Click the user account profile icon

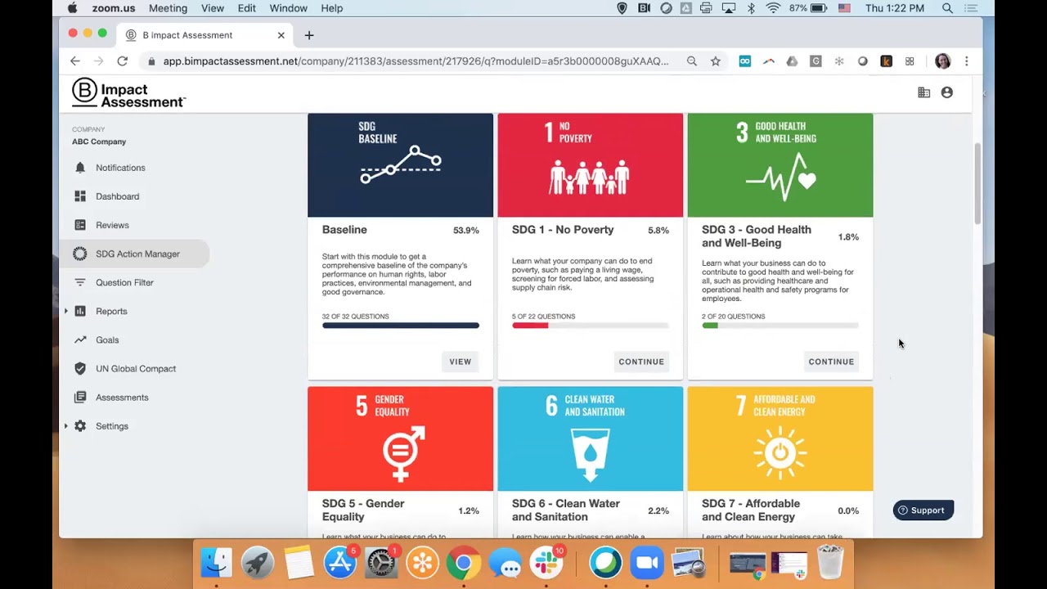[x=946, y=93]
